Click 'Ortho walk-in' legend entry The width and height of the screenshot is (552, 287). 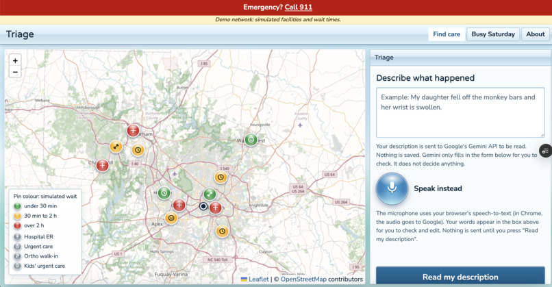tap(41, 256)
